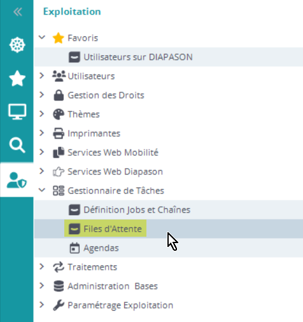Open favorites via sidebar star icon
The height and width of the screenshot is (322, 303).
[x=17, y=78]
